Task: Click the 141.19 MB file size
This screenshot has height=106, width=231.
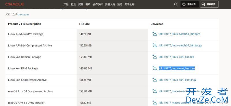Action: click(x=85, y=34)
